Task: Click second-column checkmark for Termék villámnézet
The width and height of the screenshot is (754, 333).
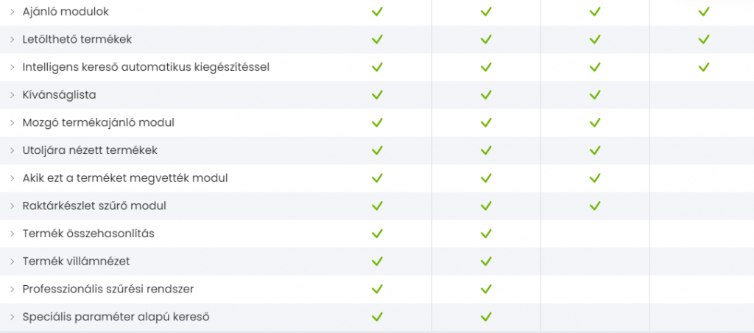Action: click(486, 262)
